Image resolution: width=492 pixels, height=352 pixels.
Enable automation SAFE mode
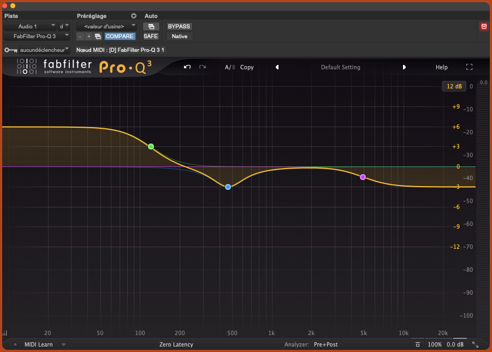151,36
